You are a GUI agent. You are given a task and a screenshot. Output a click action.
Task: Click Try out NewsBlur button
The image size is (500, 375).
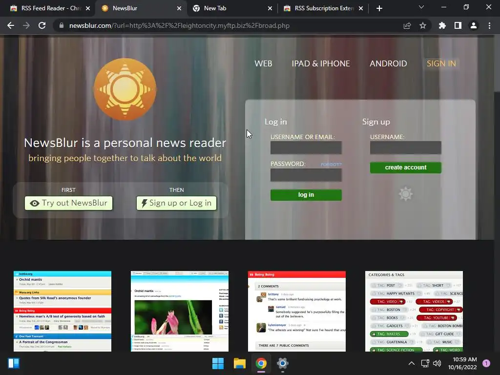coord(68,203)
